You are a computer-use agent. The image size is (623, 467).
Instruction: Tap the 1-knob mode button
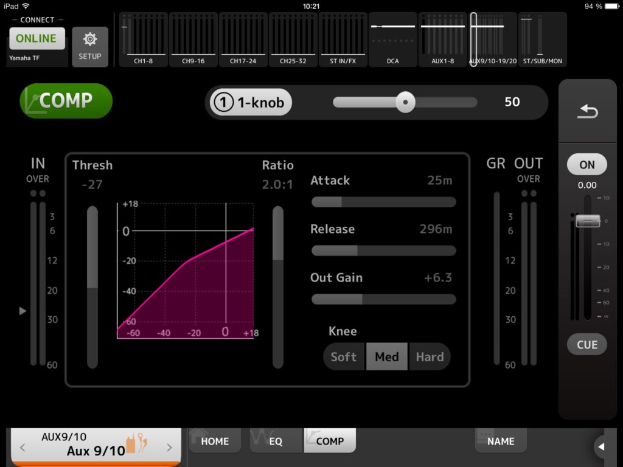pyautogui.click(x=251, y=103)
